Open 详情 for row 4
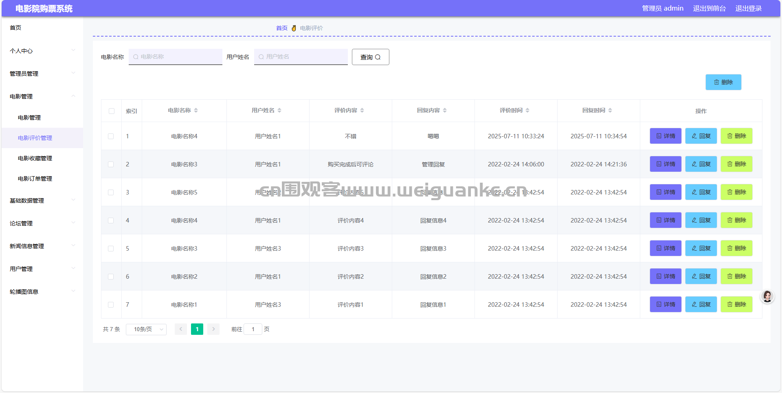This screenshot has height=393, width=782. pyautogui.click(x=666, y=220)
